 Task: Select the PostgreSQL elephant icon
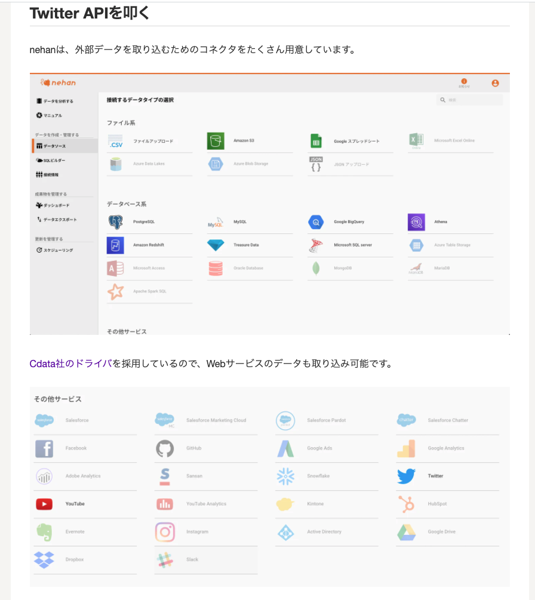click(115, 222)
